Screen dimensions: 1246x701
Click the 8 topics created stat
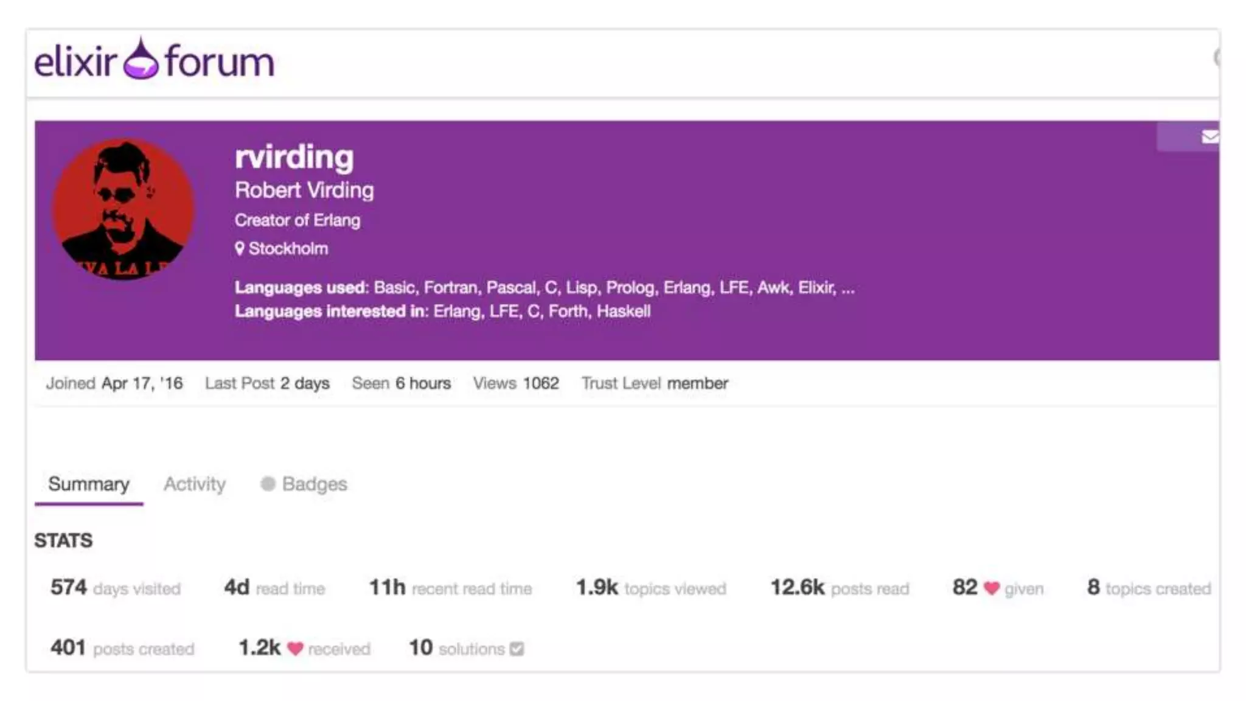(1149, 588)
